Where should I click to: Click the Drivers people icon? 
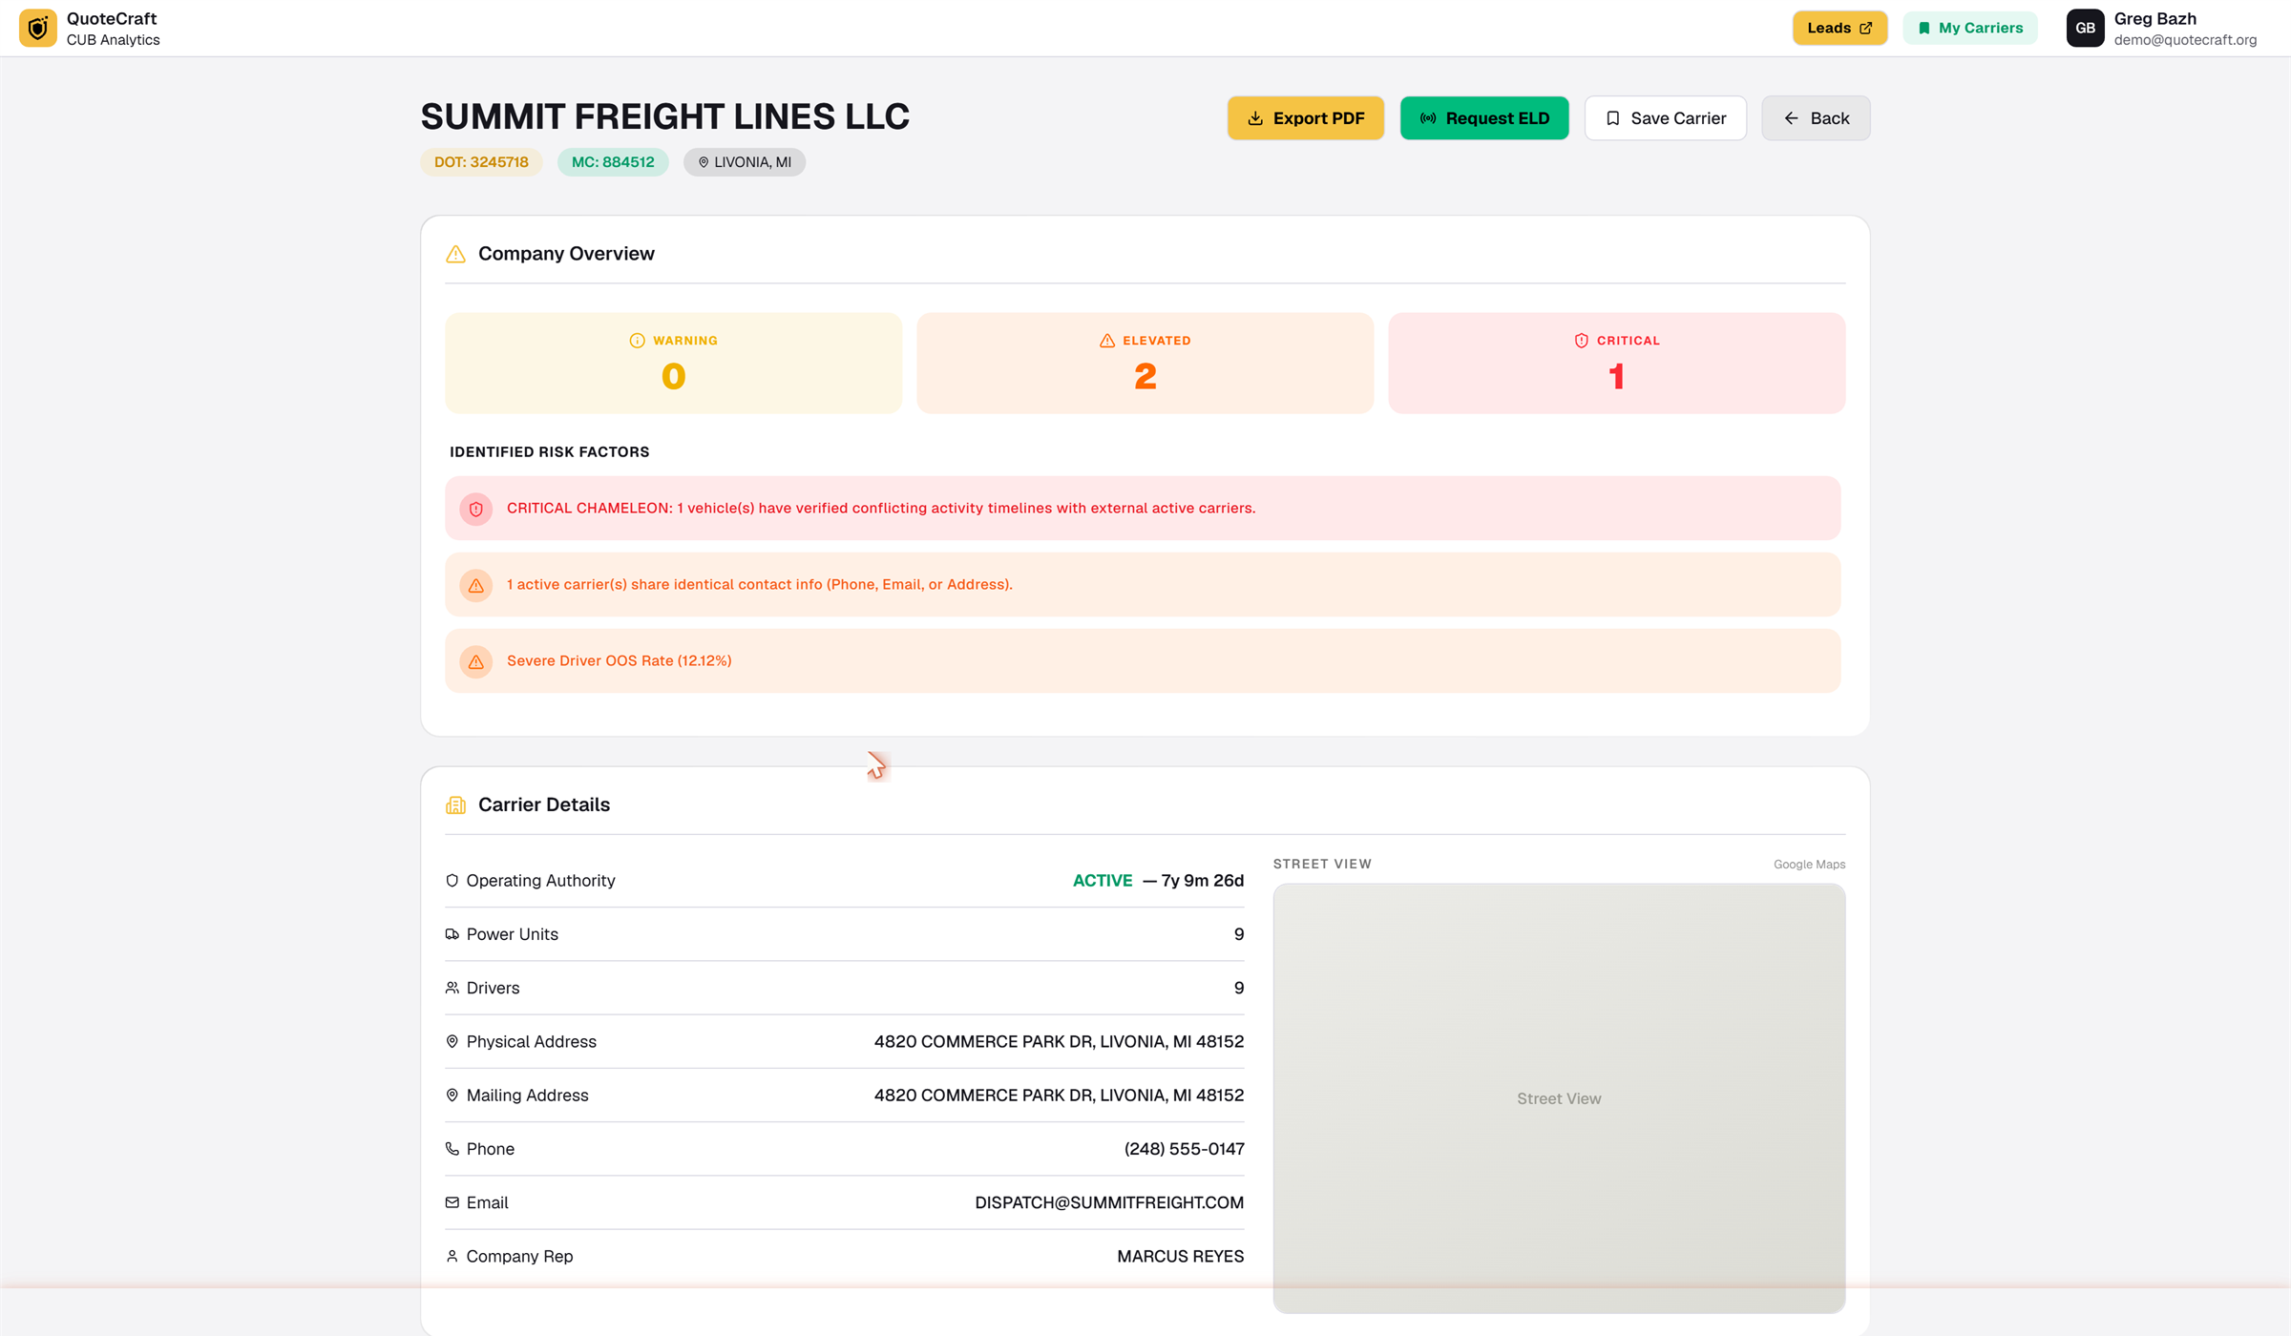[x=452, y=988]
